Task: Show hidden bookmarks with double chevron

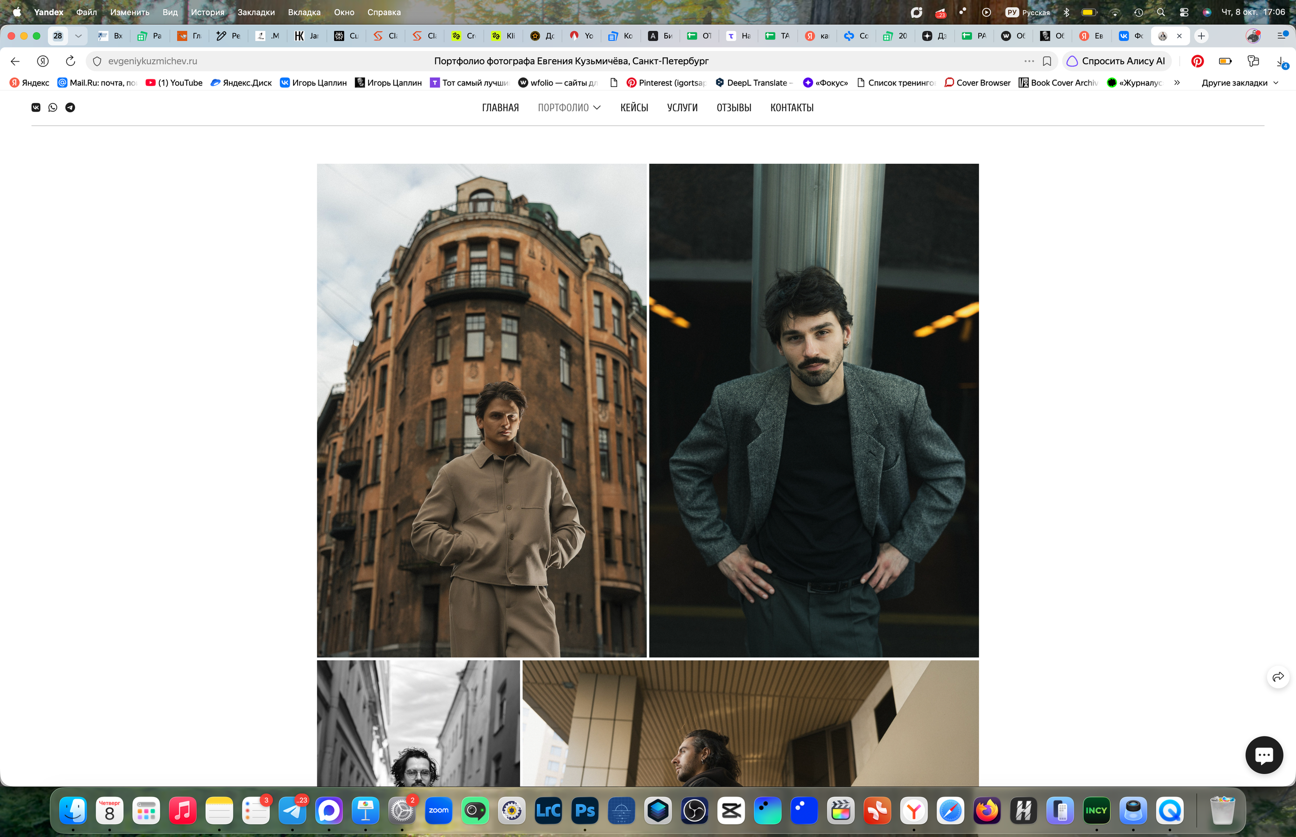Action: [x=1177, y=82]
